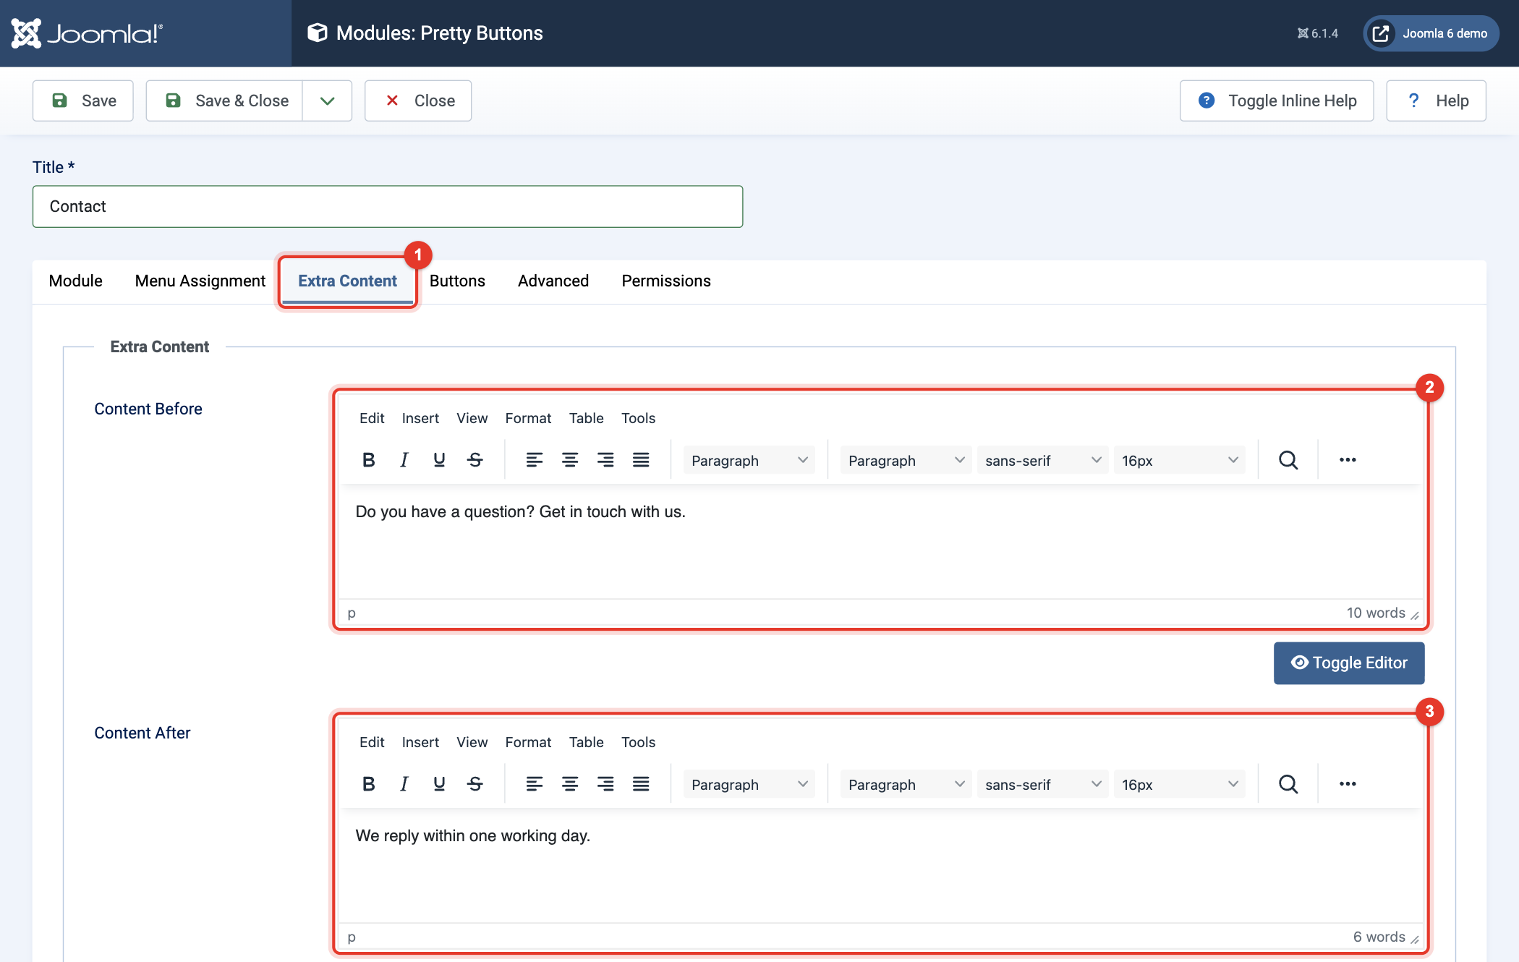This screenshot has height=962, width=1519.
Task: Switch to the Buttons tab
Action: [457, 281]
